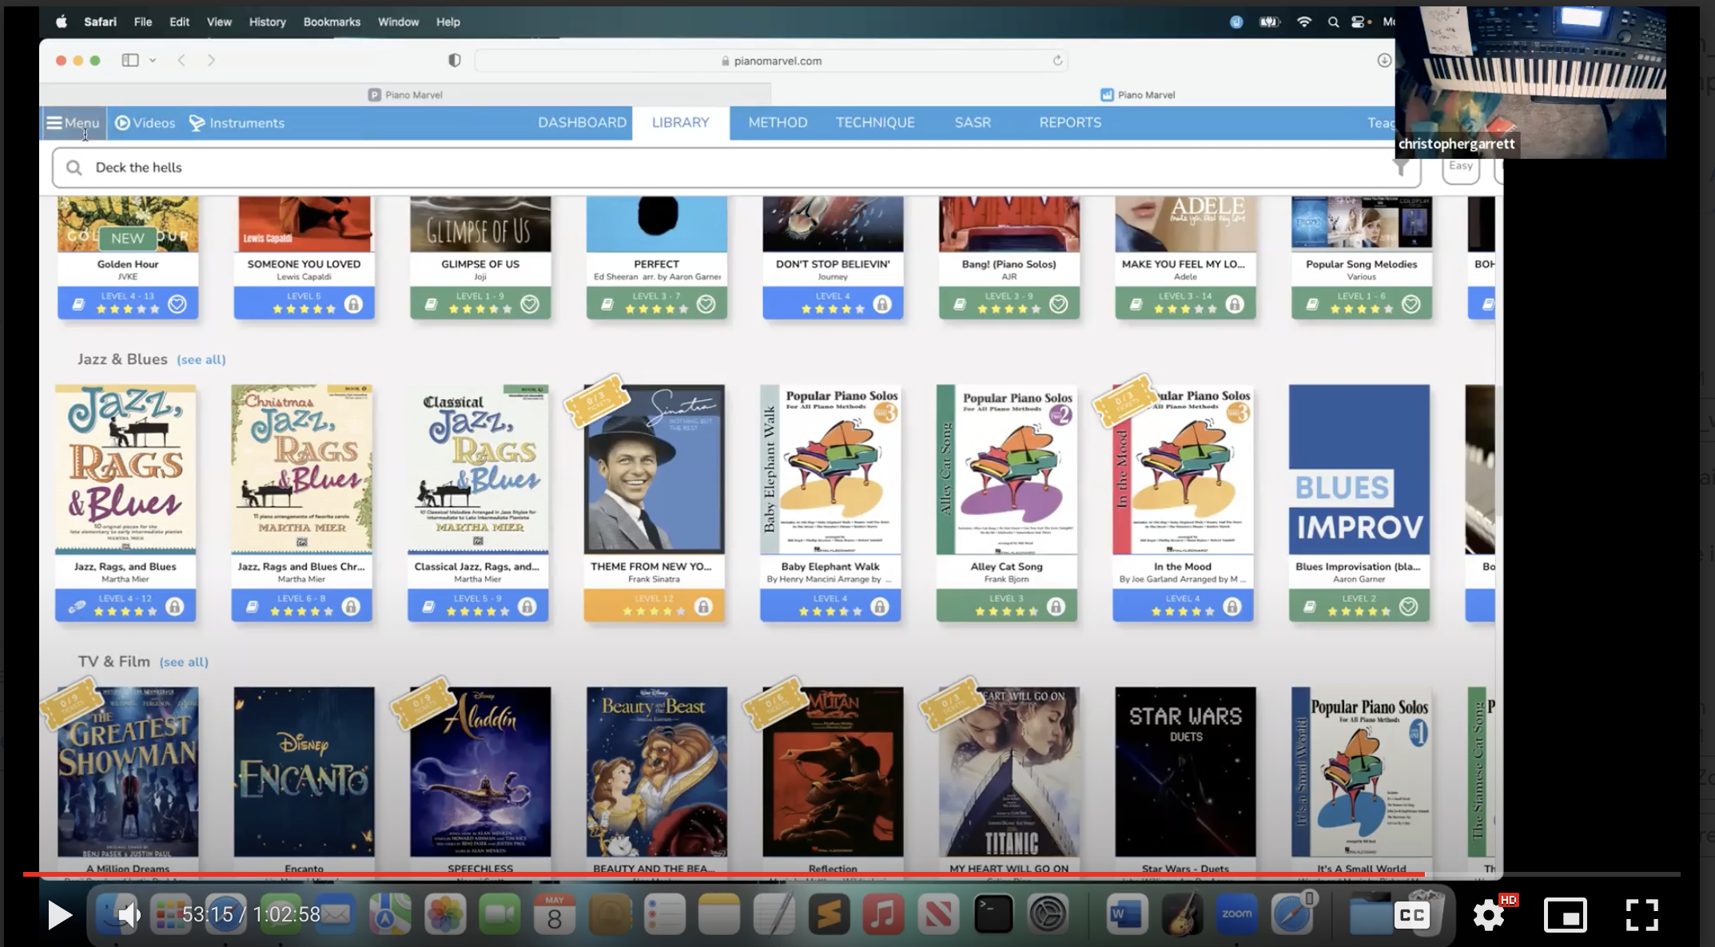
Task: View the REPORTS tab
Action: (x=1070, y=123)
